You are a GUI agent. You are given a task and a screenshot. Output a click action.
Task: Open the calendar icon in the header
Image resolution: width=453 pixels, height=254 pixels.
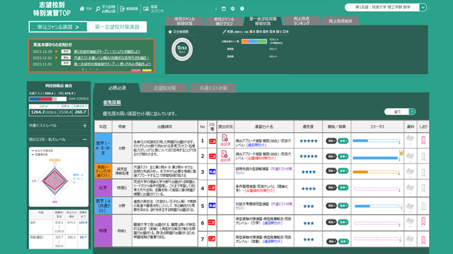[x=223, y=9]
